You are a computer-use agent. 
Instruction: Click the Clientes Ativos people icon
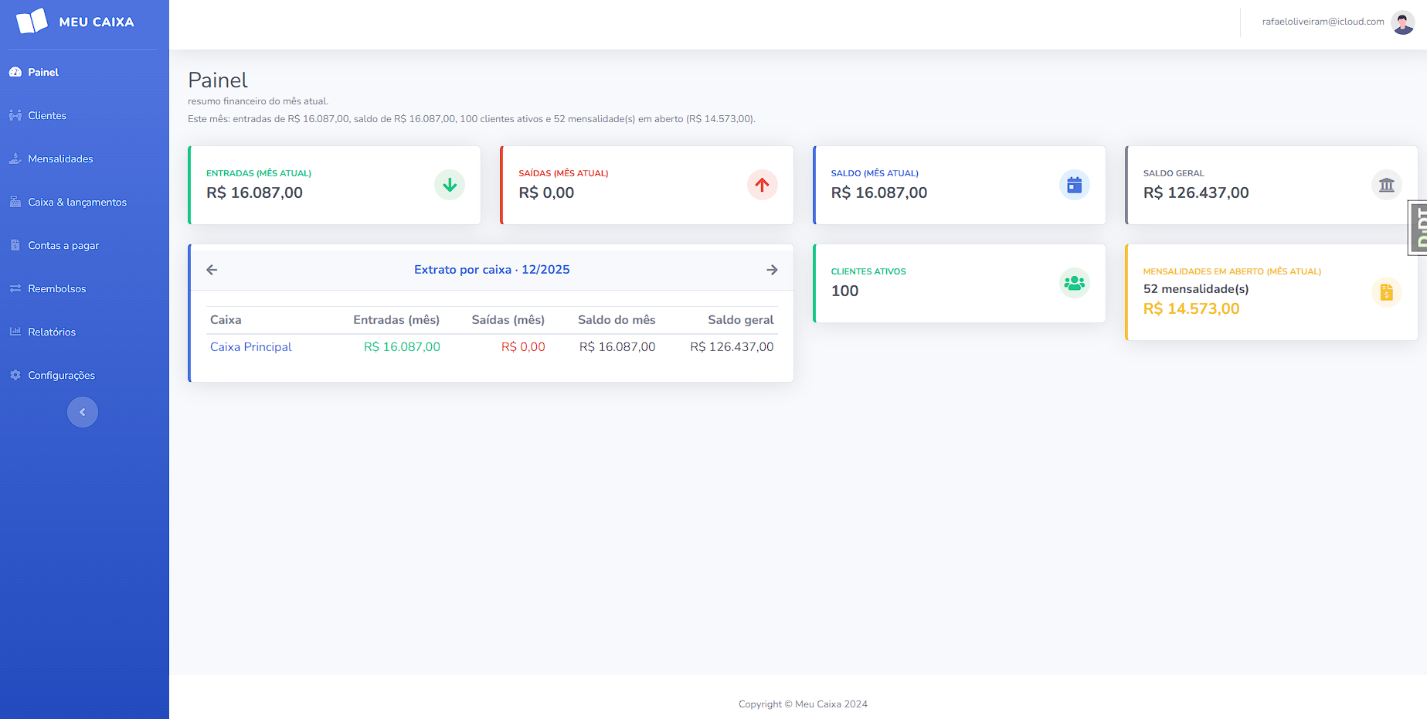[x=1074, y=283]
